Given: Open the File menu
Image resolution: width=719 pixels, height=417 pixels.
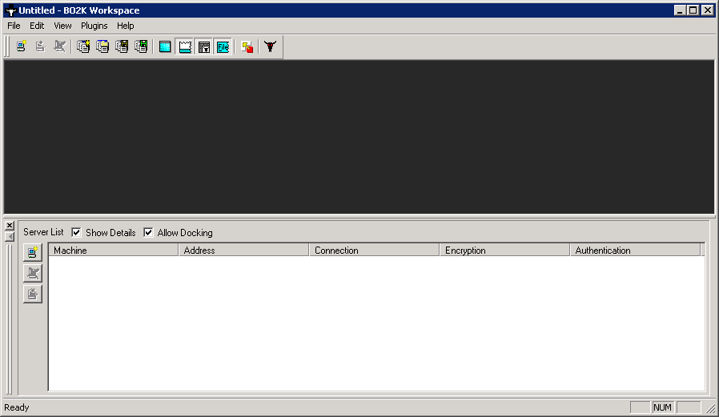Looking at the screenshot, I should (x=14, y=26).
